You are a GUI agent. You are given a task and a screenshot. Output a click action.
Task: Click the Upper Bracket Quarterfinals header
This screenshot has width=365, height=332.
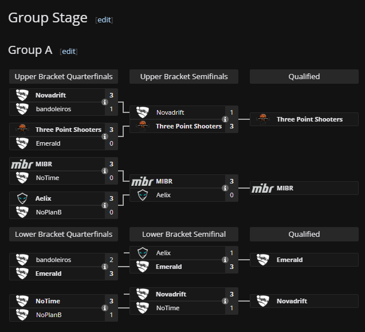pyautogui.click(x=64, y=76)
